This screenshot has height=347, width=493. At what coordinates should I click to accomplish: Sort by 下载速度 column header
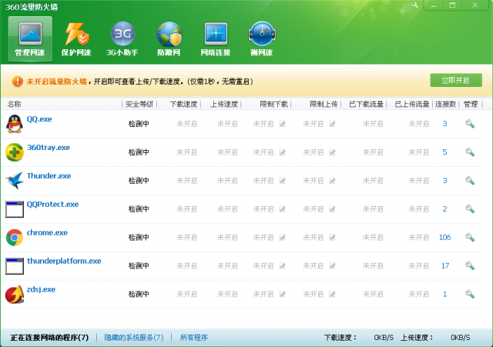(x=183, y=104)
